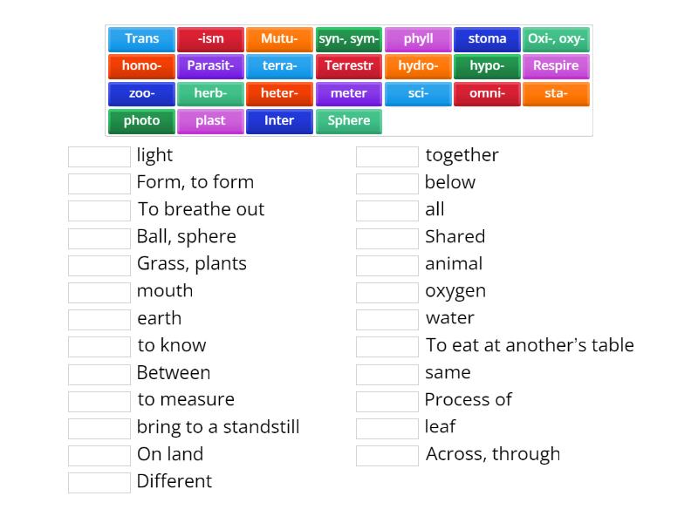This screenshot has width=698, height=523.
Task: Click the 'stoma' word tile
Action: tap(487, 39)
